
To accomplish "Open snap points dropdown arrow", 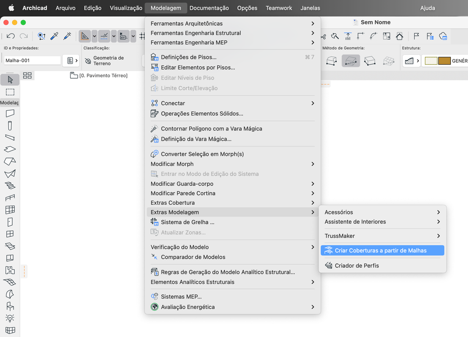I will (114, 37).
